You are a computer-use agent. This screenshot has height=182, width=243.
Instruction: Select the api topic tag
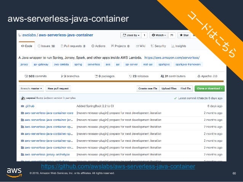click(x=118, y=64)
